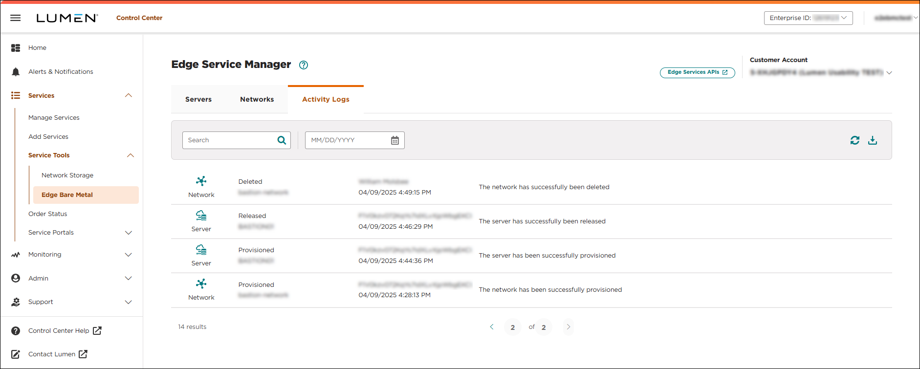
Task: Open help for Edge Service Manager
Action: tap(304, 65)
